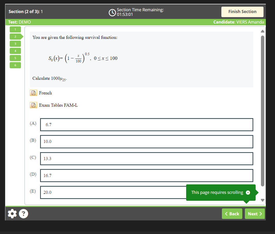This screenshot has height=234, width=275.
Task: Select answer choice (A) 6.7
Action: [x=147, y=125]
